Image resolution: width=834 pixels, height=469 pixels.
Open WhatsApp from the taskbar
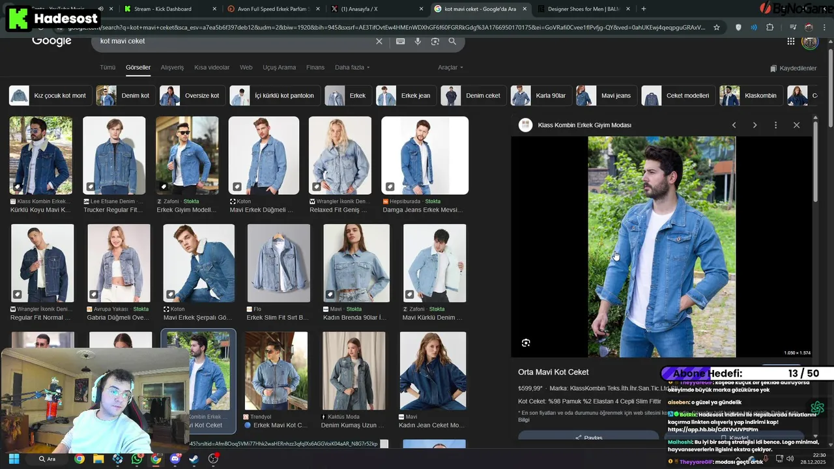pos(136,459)
